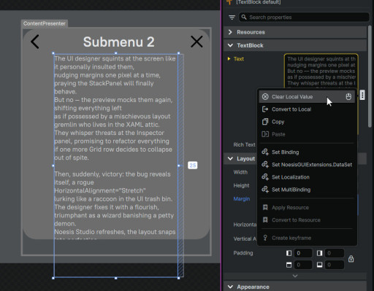Click the Width property label
The image size is (374, 291).
(x=240, y=172)
